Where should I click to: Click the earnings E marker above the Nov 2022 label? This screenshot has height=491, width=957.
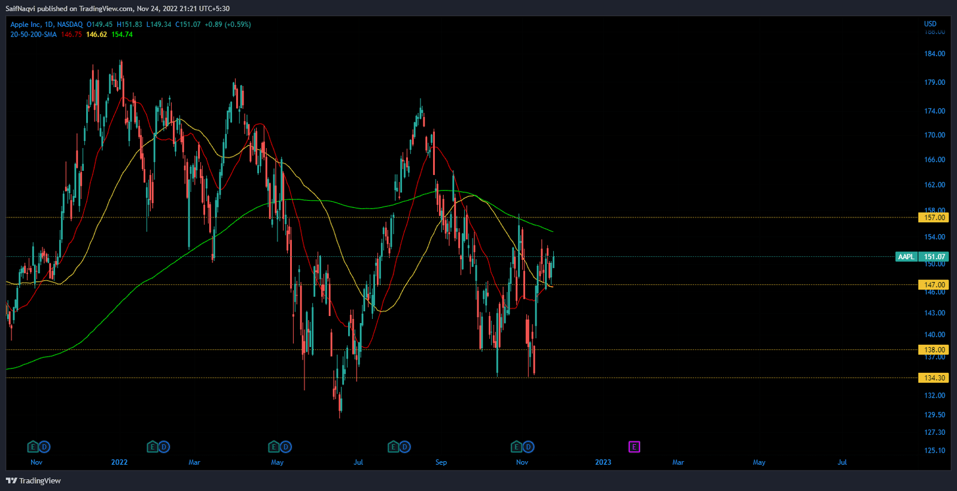pos(516,447)
